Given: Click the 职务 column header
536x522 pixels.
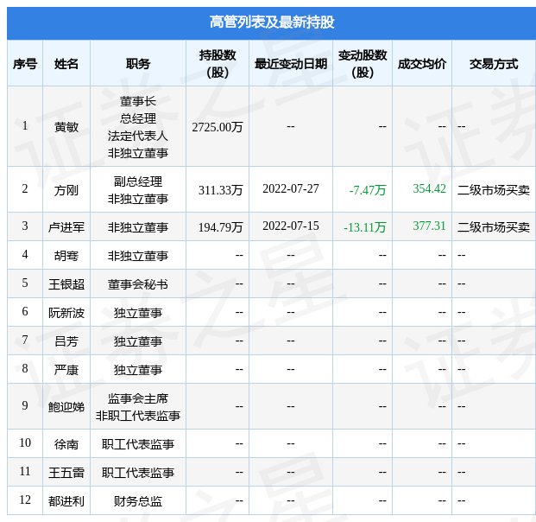Looking at the screenshot, I should pos(138,64).
